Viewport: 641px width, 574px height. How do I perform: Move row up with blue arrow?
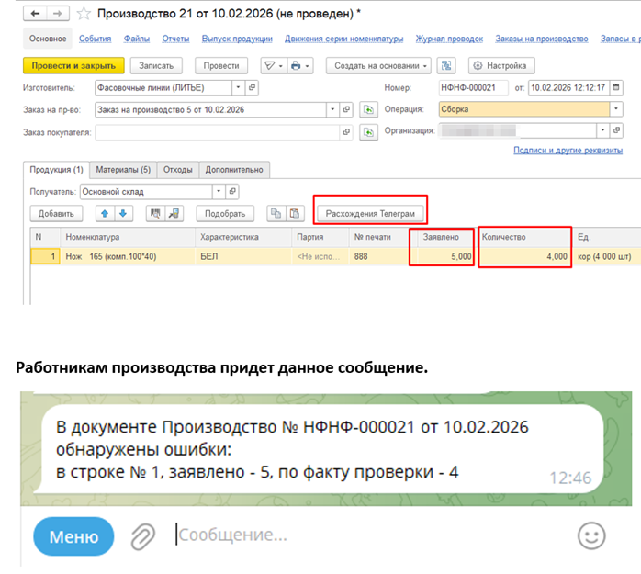coord(105,213)
